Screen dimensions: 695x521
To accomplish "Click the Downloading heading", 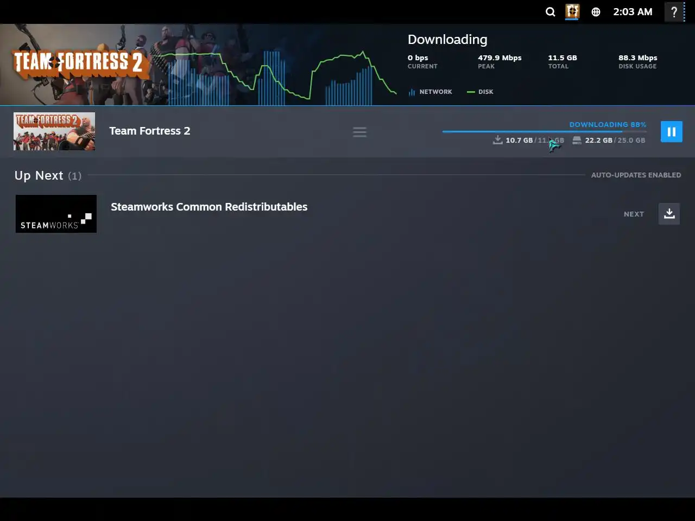I will pyautogui.click(x=447, y=40).
